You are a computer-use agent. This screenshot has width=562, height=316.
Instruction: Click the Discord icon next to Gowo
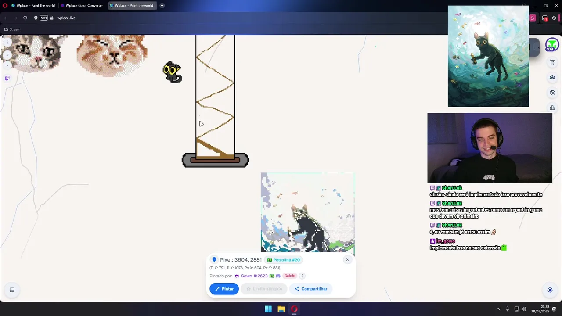278,276
